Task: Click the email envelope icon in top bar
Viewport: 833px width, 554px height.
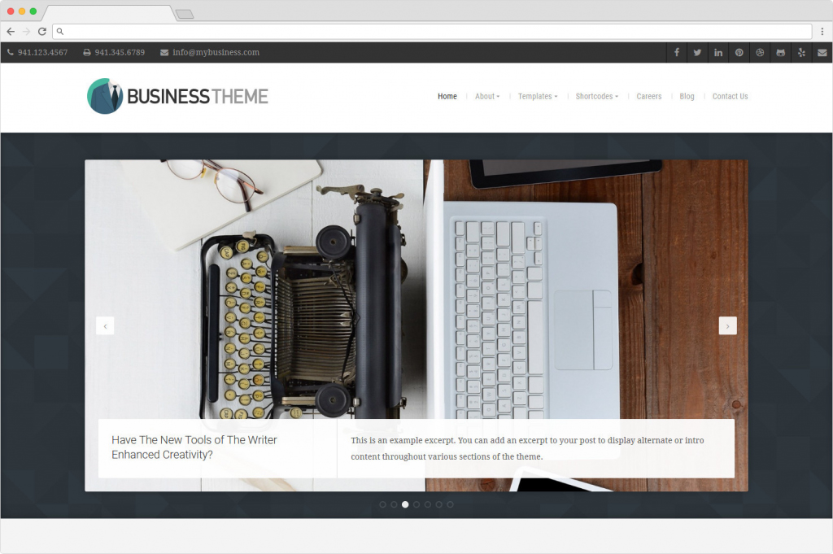Action: [822, 53]
